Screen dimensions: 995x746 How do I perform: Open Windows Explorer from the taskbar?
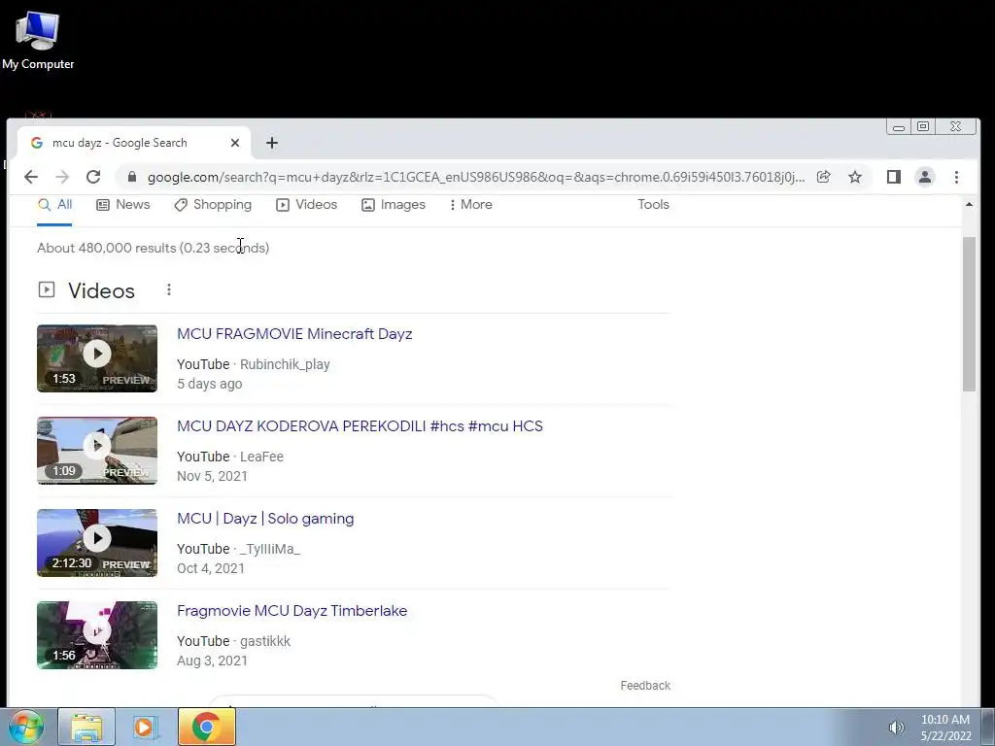[86, 727]
